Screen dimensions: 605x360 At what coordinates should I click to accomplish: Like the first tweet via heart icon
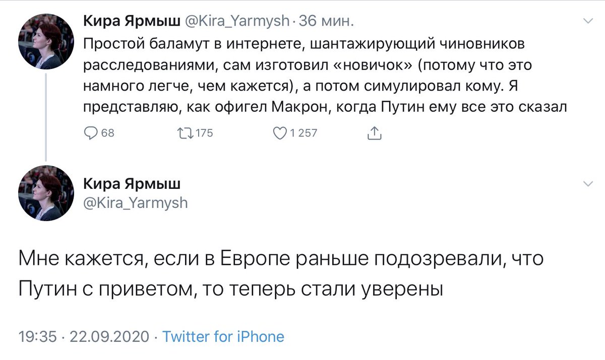(x=279, y=133)
